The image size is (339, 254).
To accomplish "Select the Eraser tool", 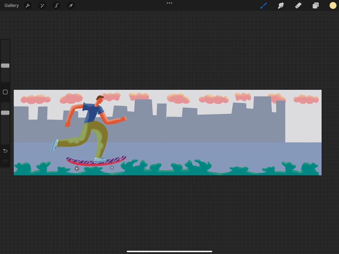I will [x=298, y=5].
